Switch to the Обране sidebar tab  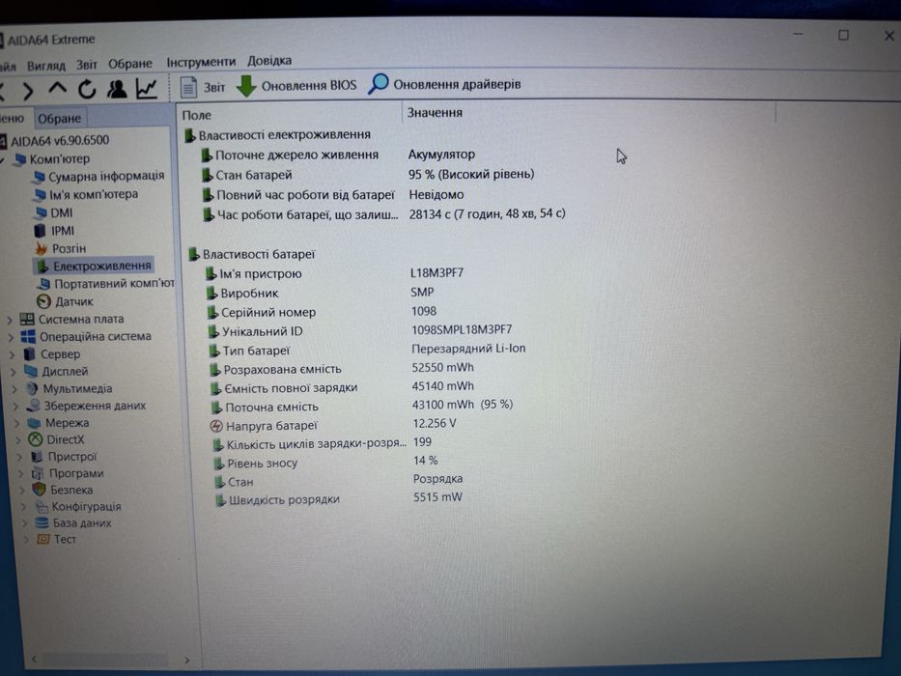[x=60, y=119]
